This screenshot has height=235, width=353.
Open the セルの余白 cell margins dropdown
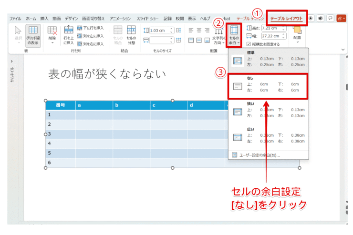234,35
